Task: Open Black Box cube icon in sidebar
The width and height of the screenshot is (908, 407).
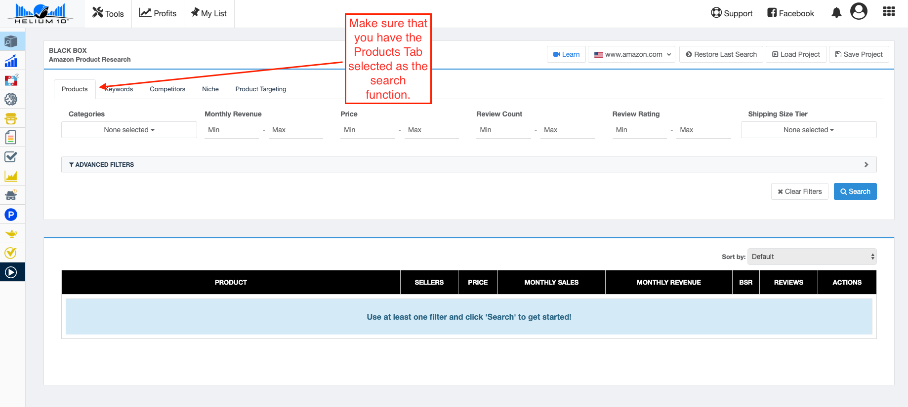Action: (x=11, y=41)
